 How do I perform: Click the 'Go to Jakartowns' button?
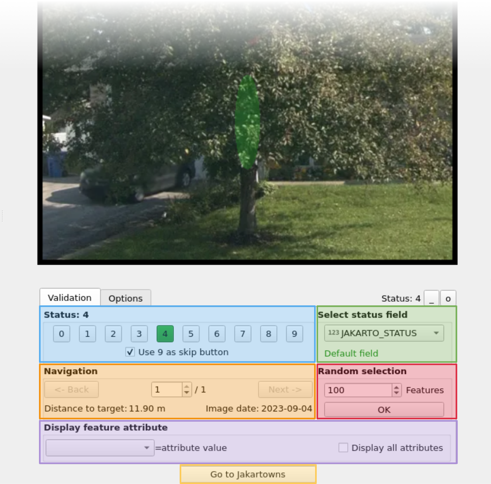coord(248,474)
